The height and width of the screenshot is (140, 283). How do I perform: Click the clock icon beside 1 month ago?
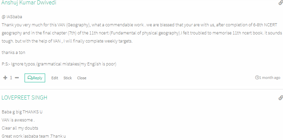[257, 78]
